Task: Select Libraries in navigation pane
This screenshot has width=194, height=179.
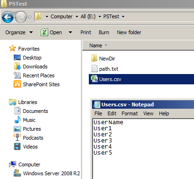Action: [28, 102]
